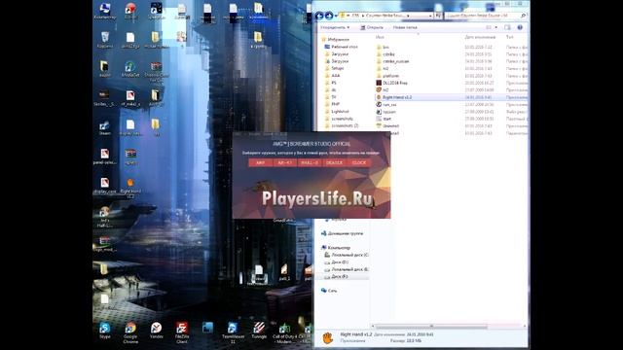The width and height of the screenshot is (623, 350).
Task: Select the Uninstall file in Explorer
Action: point(387,125)
